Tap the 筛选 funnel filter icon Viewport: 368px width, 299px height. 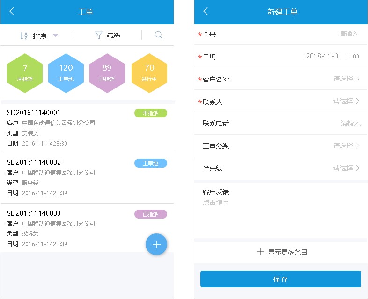tap(98, 36)
